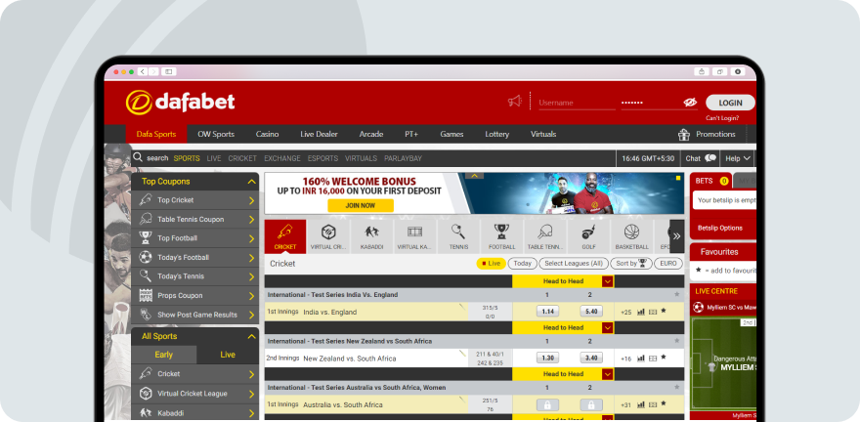Bet on New Zealand at odds 1.30

click(x=547, y=358)
